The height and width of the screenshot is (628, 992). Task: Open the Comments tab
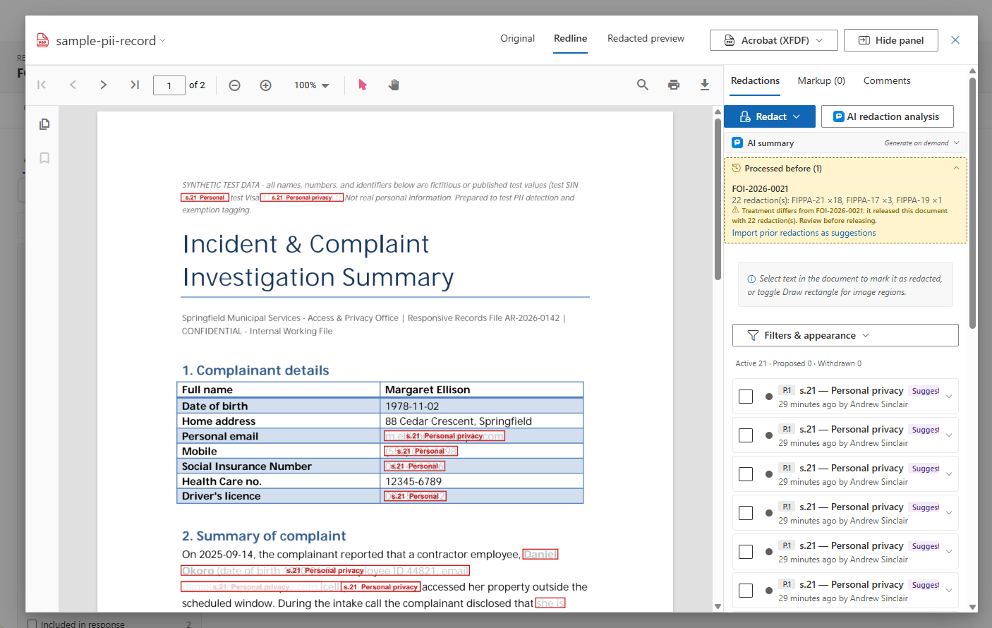point(887,81)
